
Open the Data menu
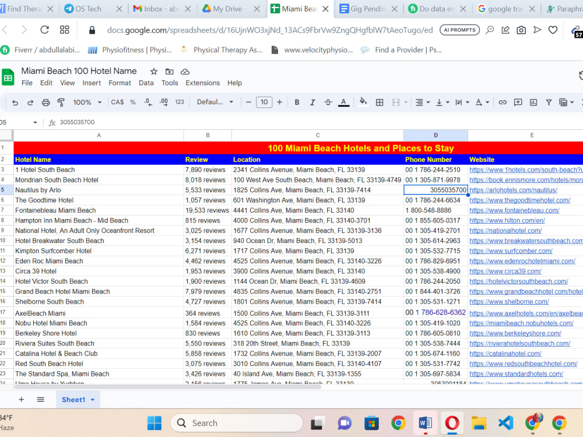(x=146, y=83)
